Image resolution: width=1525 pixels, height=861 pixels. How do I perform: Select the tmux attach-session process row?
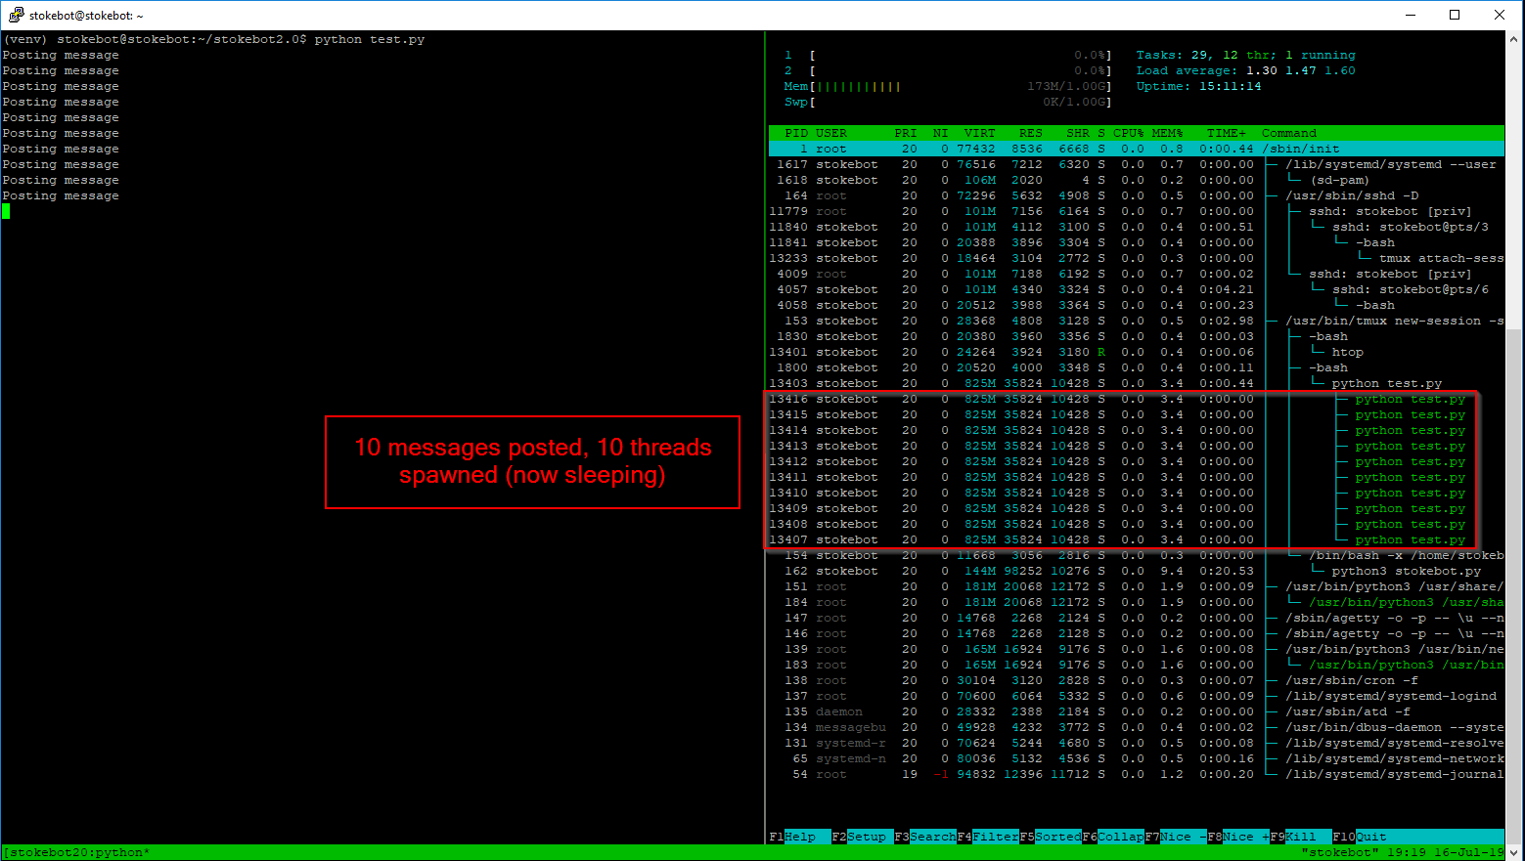pos(1137,258)
